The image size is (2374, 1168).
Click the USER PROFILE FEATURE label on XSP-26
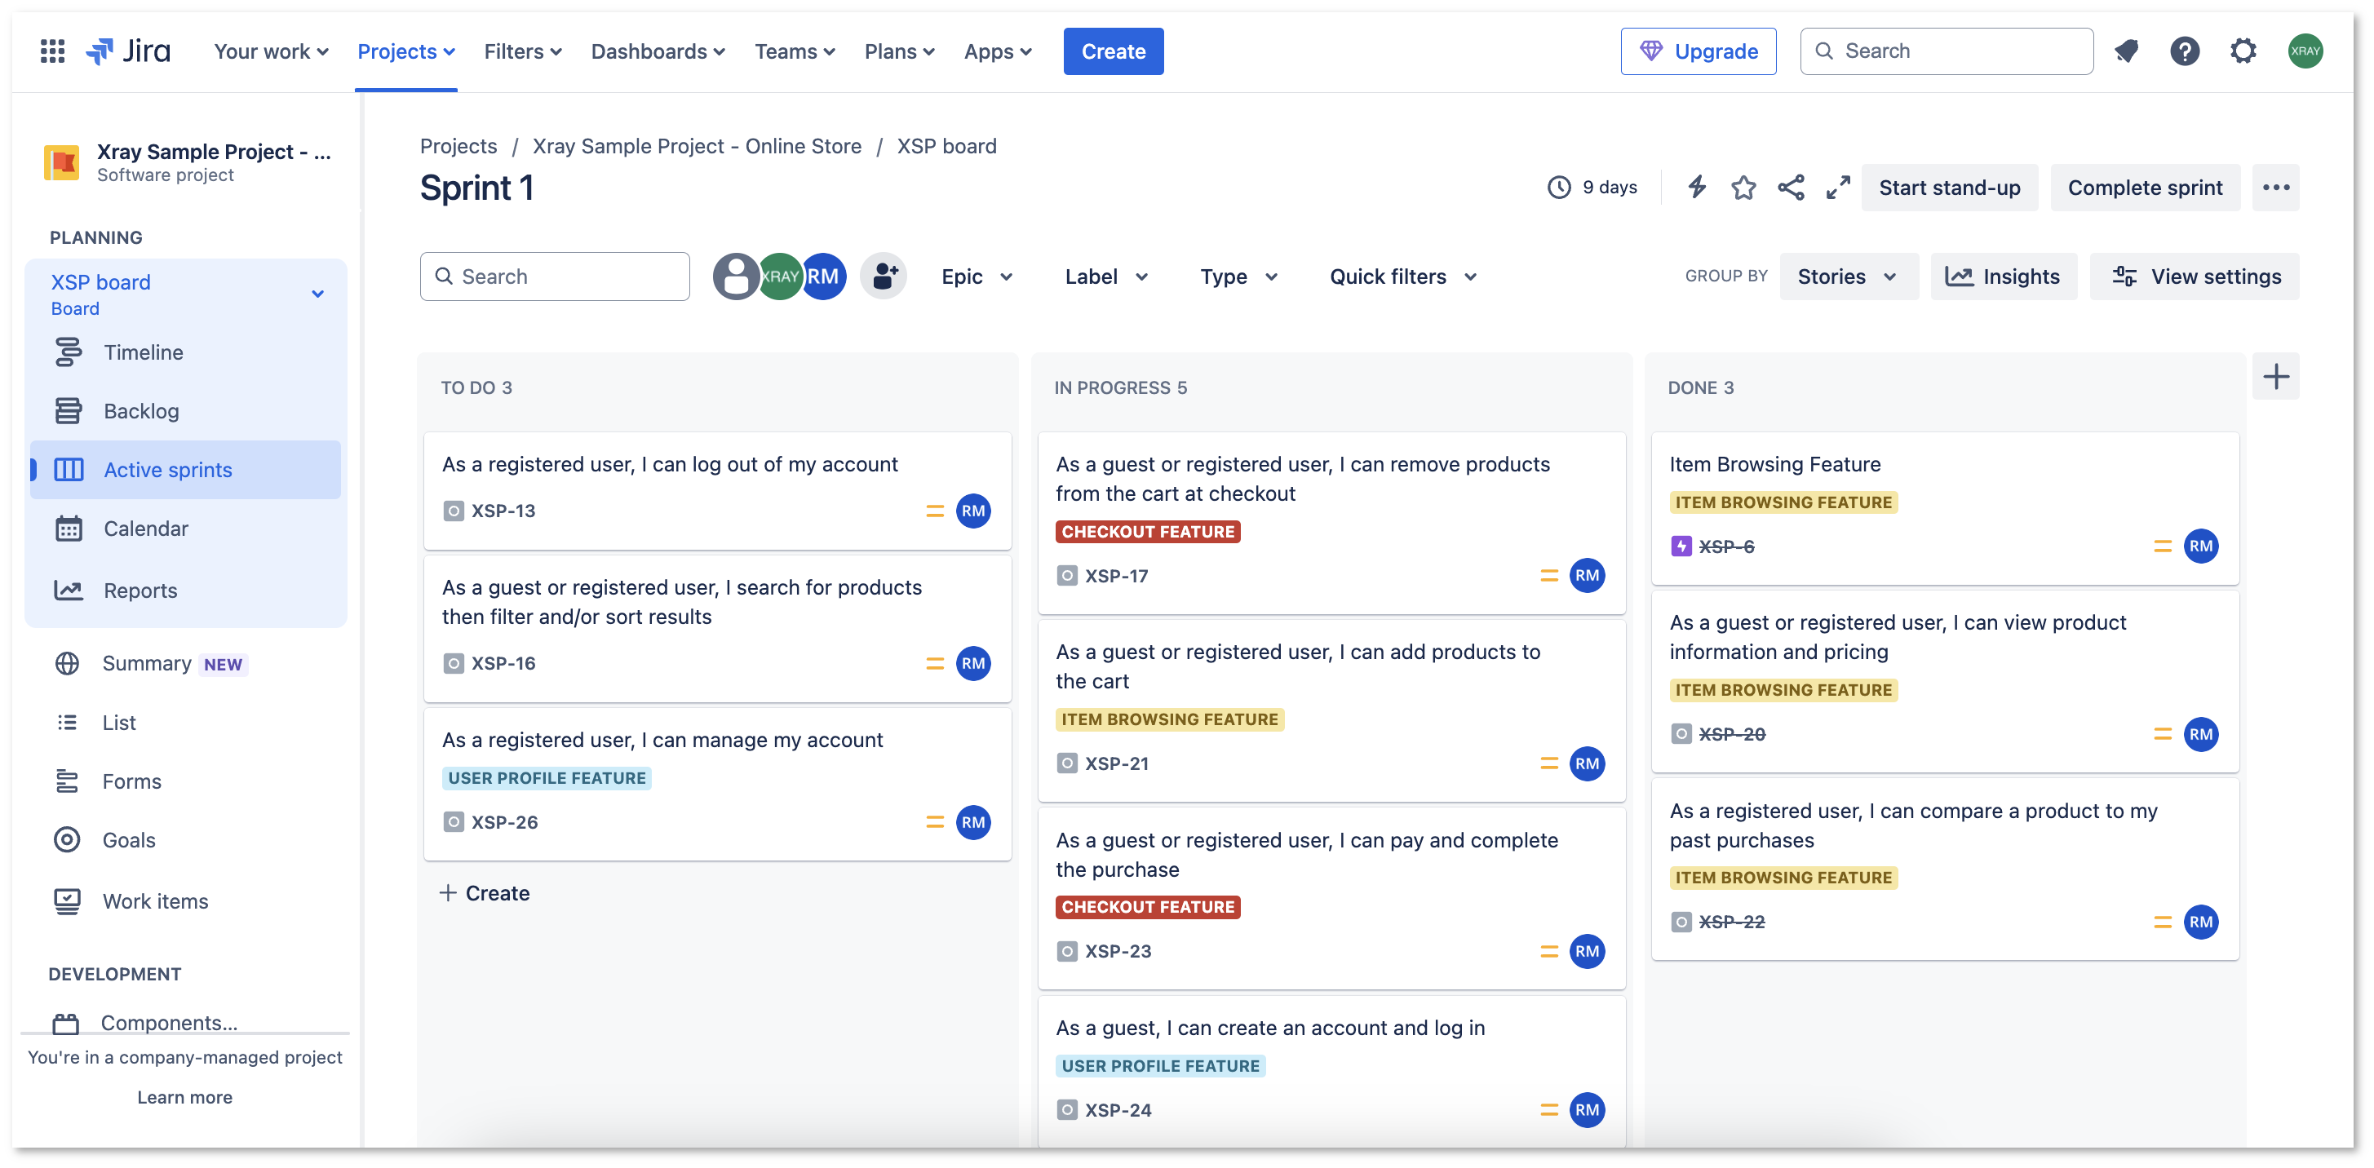[x=547, y=778]
